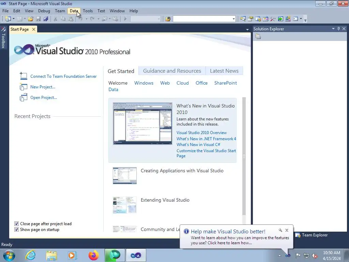Click the New Project... link
The width and height of the screenshot is (349, 262).
43,87
